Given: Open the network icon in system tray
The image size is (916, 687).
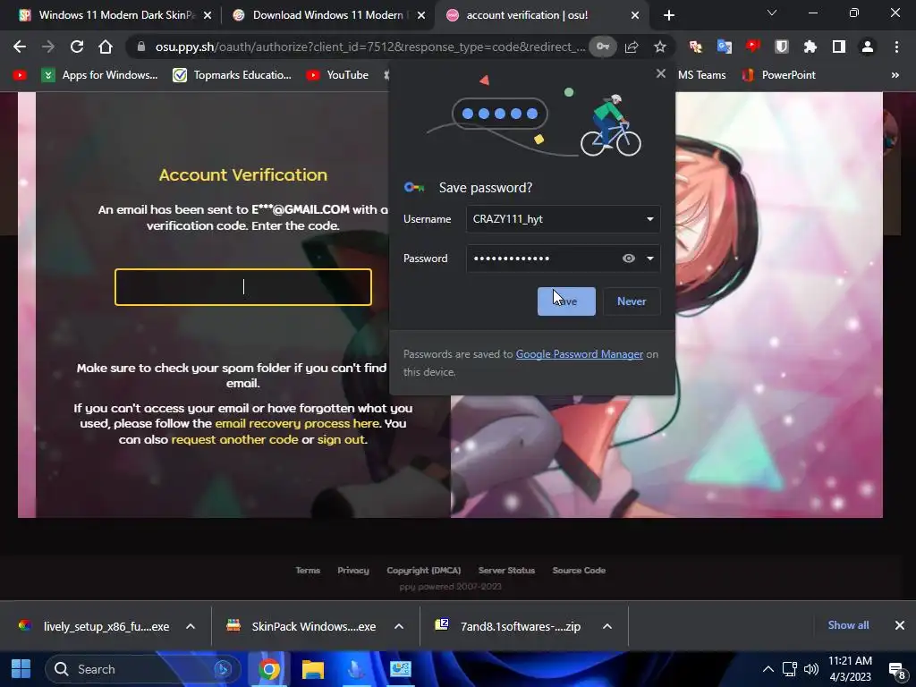Looking at the screenshot, I should 790,669.
